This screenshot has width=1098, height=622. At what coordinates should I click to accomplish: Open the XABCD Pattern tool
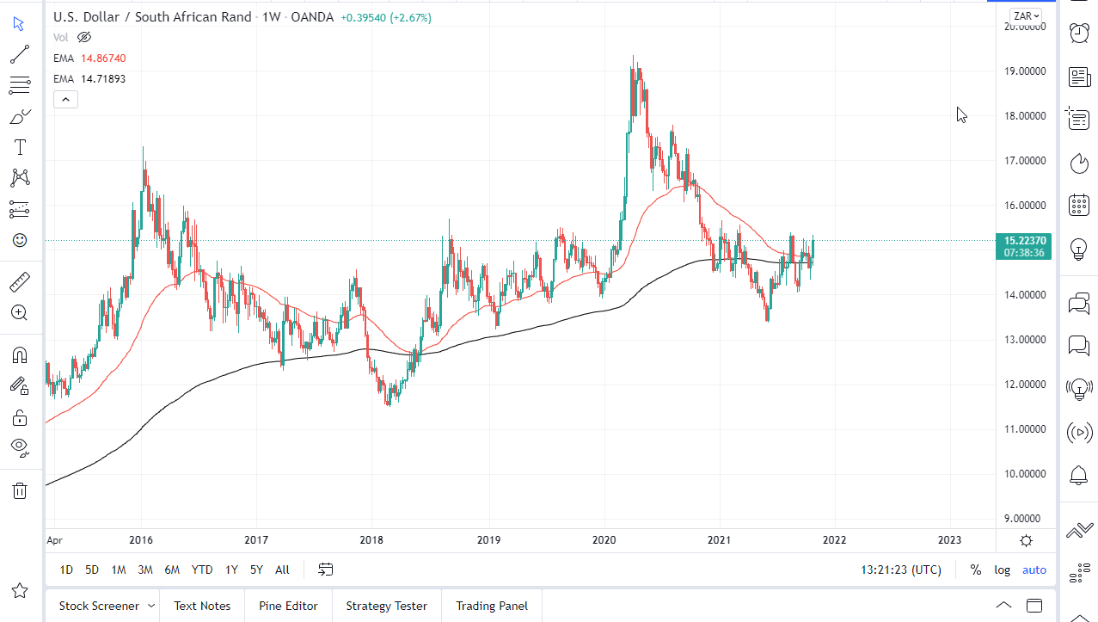coord(19,178)
